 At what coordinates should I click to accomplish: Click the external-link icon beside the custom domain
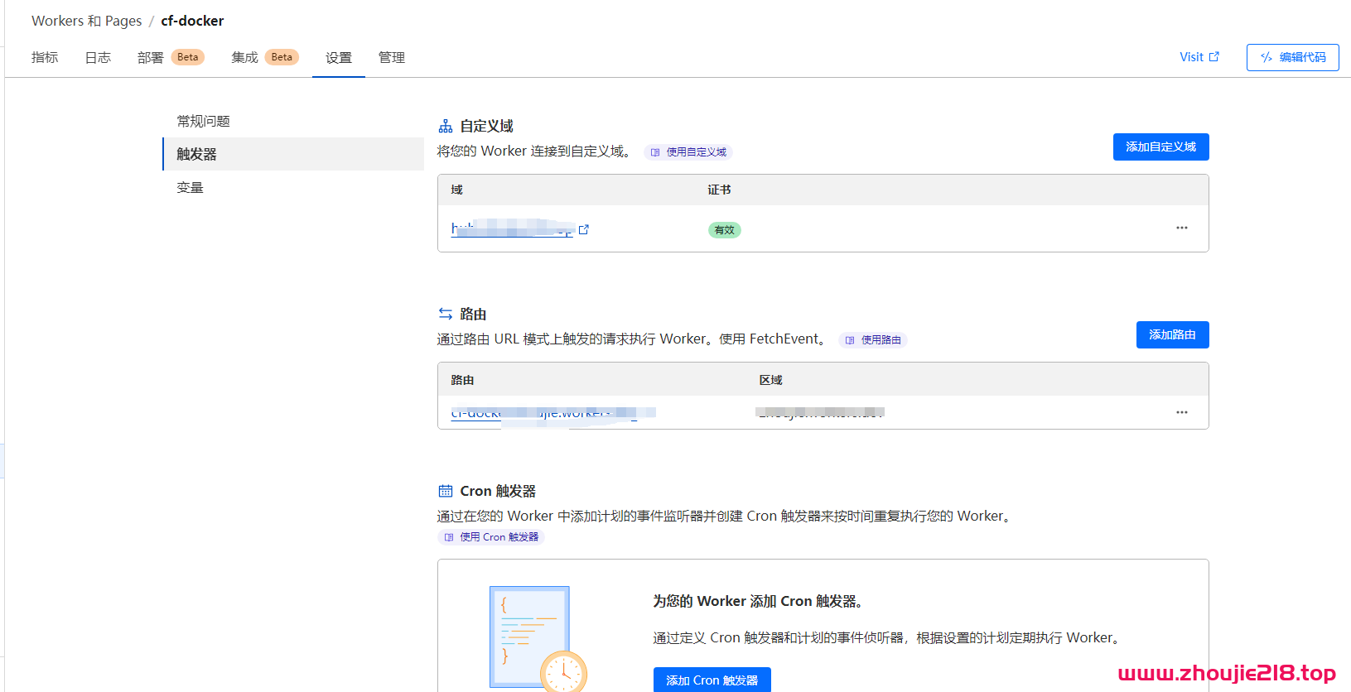[584, 229]
